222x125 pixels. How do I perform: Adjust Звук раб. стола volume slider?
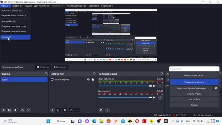[x=125, y=86]
